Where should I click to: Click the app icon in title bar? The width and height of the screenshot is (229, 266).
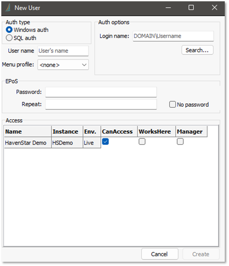click(x=8, y=7)
